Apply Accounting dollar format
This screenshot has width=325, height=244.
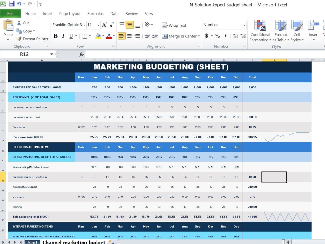pos(207,36)
